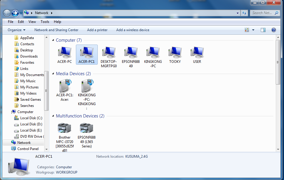Select the KINGKONG-PC computer icon
The width and height of the screenshot is (284, 180).
pyautogui.click(x=153, y=57)
